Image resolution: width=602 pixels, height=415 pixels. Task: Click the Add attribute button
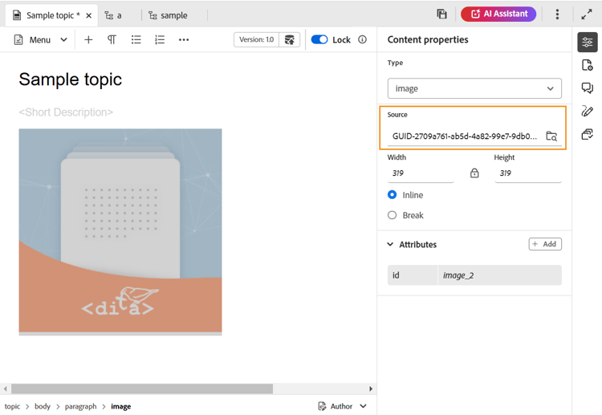coord(545,244)
